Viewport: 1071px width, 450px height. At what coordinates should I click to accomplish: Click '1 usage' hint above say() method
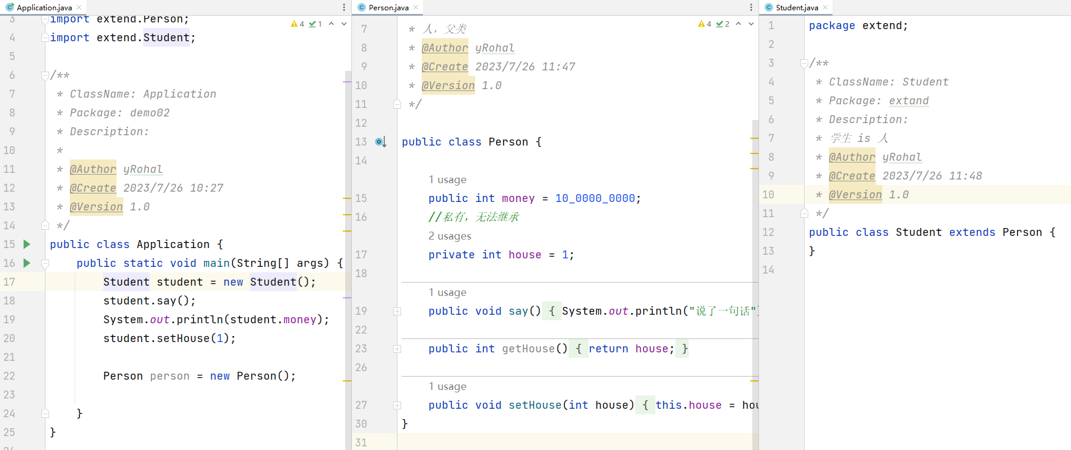pyautogui.click(x=447, y=292)
